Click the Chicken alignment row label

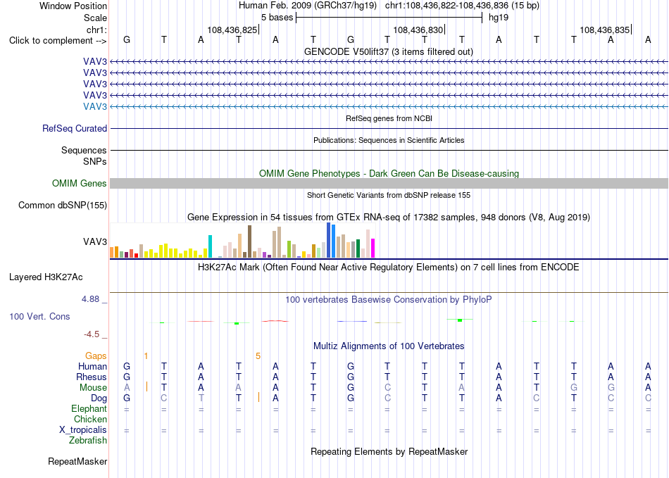[90, 420]
